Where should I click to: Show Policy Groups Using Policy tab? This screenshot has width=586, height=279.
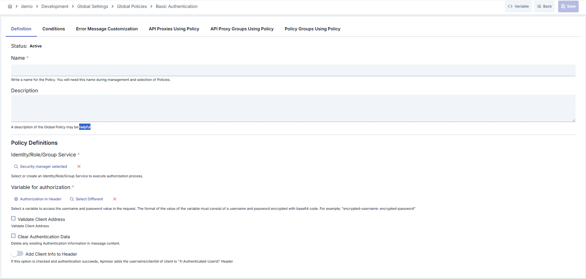click(x=313, y=29)
